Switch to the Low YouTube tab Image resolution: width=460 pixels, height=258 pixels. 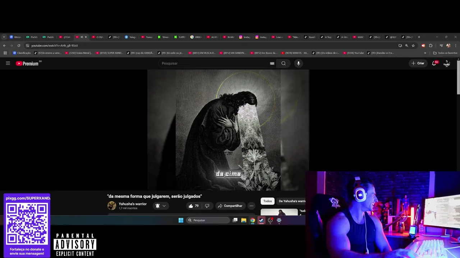[x=277, y=37]
